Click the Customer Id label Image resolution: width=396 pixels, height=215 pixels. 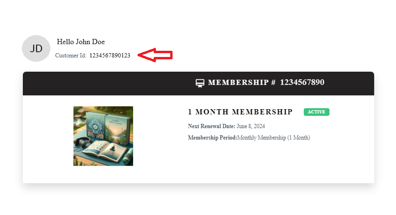click(x=71, y=56)
